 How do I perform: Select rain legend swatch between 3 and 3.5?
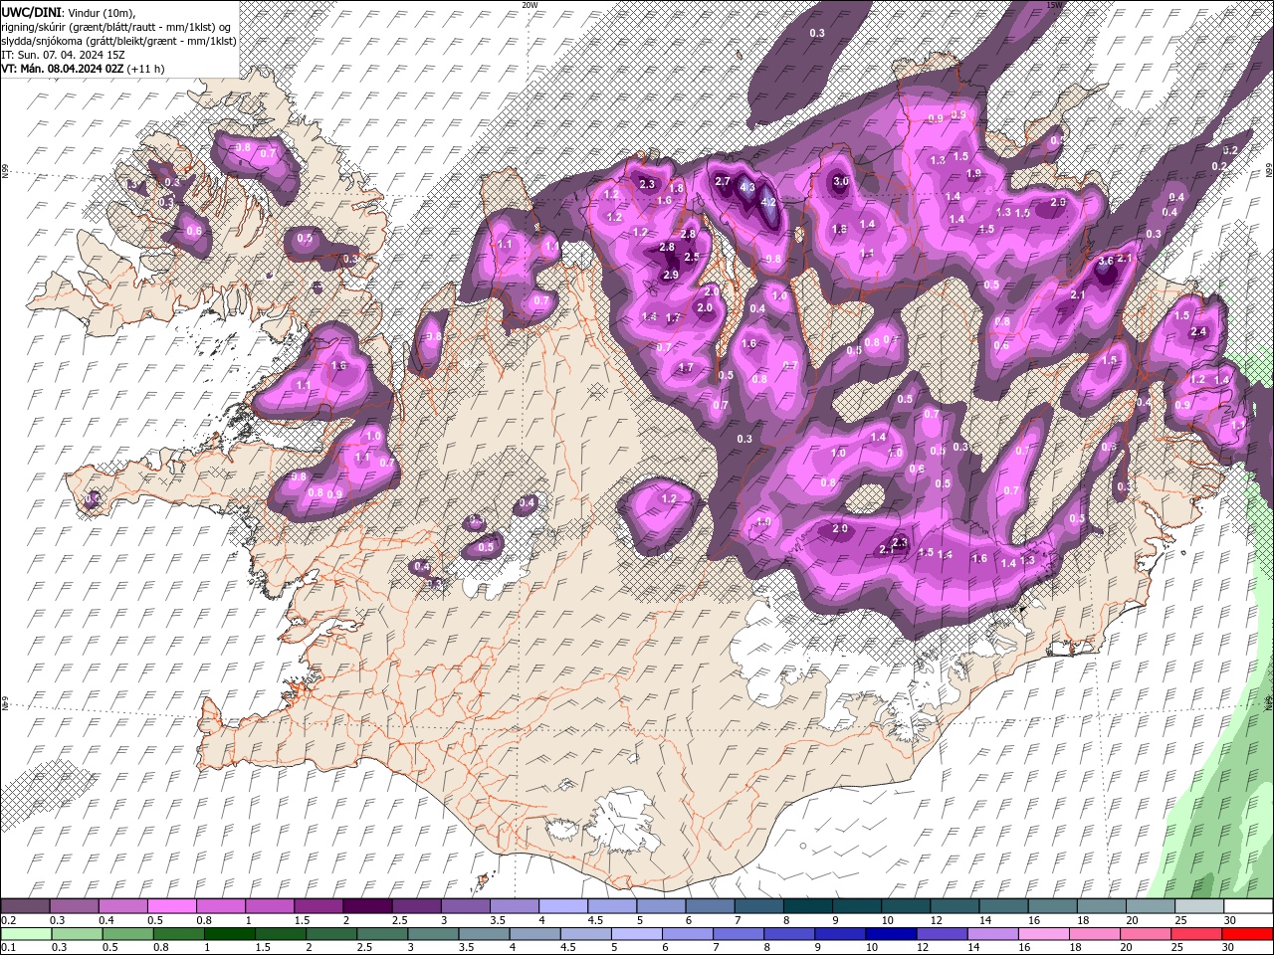tap(433, 934)
